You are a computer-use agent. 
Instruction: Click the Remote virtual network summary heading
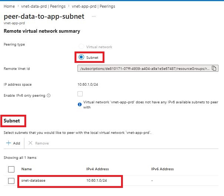(42, 31)
